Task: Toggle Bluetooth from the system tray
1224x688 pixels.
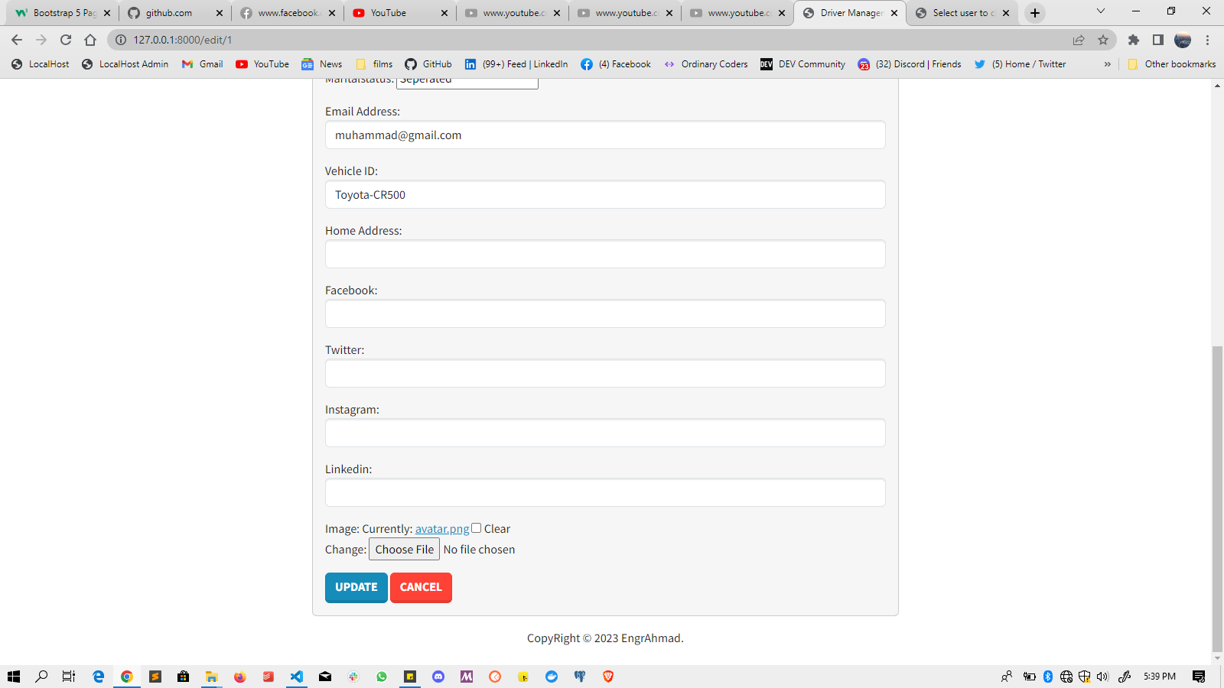Action: click(x=1047, y=677)
